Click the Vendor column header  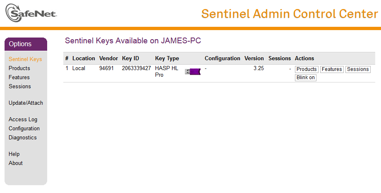pyautogui.click(x=108, y=58)
